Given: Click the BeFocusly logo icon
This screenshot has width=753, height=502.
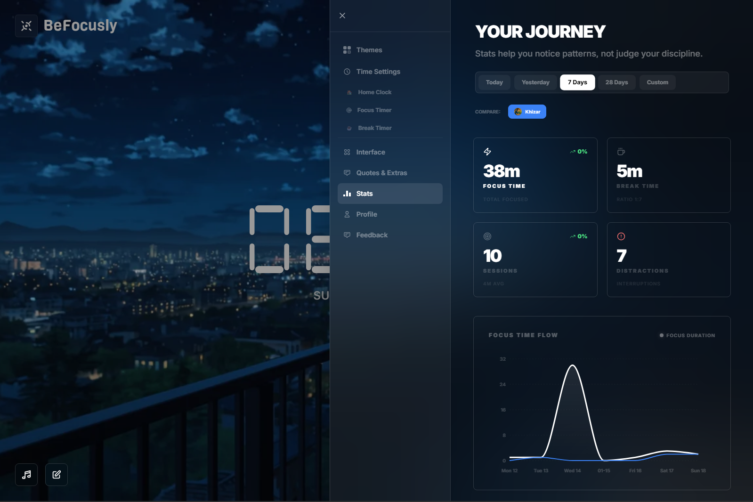Looking at the screenshot, I should pos(26,26).
